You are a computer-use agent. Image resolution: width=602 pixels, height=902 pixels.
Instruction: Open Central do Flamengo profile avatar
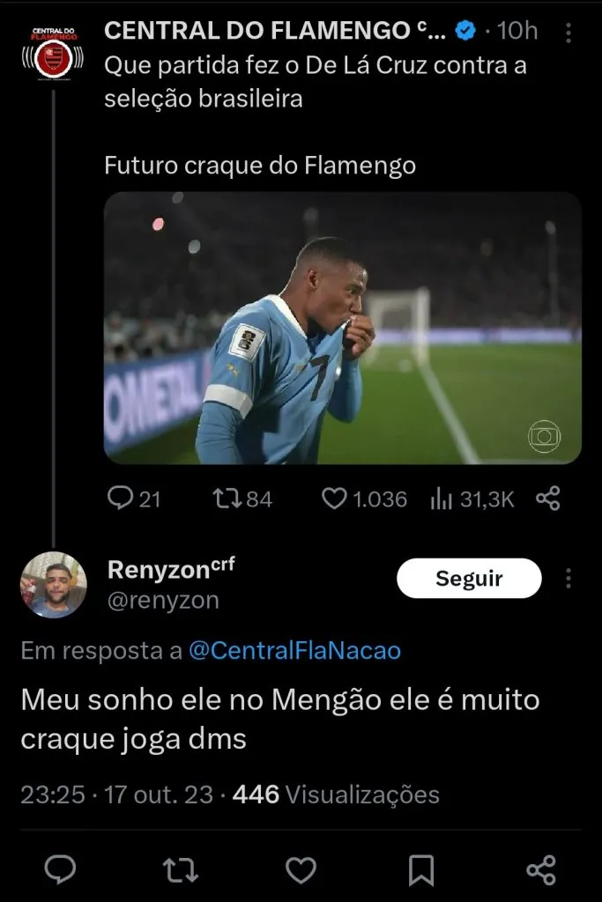pos(53,55)
